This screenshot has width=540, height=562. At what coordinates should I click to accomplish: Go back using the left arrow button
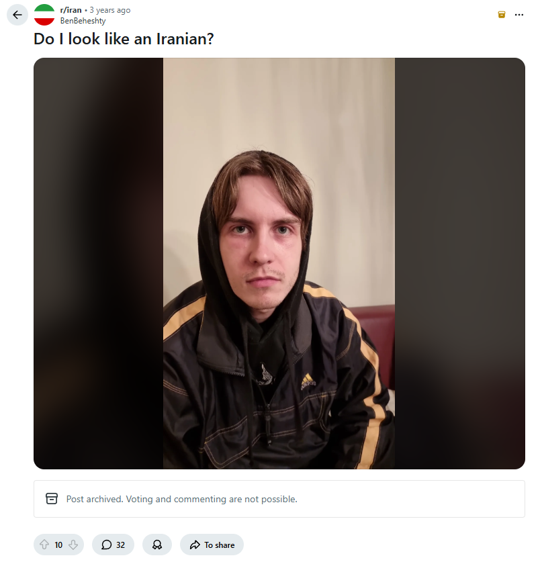[x=17, y=15]
